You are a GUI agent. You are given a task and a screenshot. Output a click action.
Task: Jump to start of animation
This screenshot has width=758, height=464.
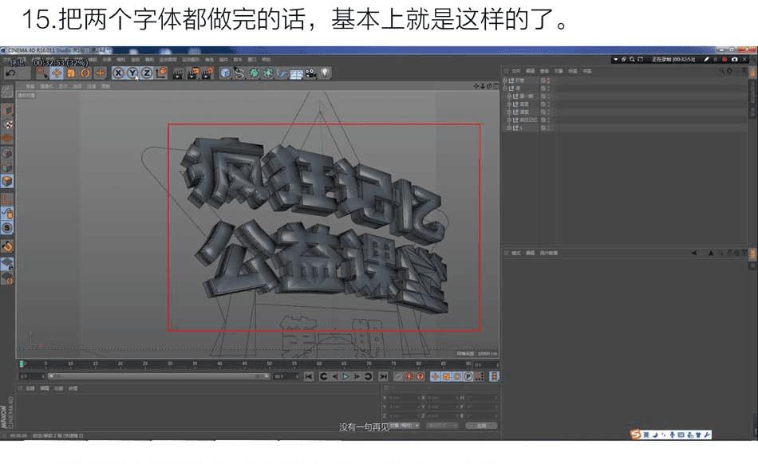pyautogui.click(x=309, y=376)
